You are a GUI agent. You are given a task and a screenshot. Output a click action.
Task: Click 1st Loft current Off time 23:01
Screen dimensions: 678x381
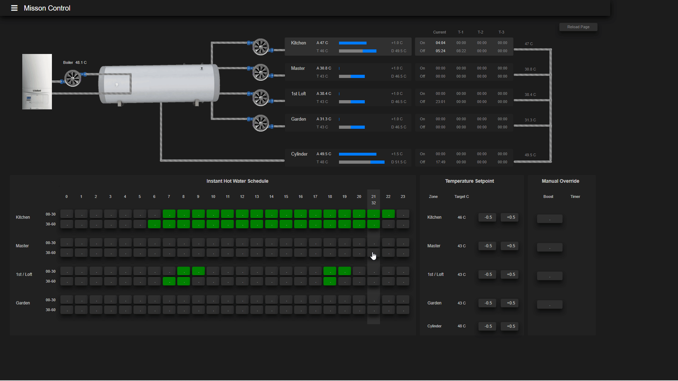(x=440, y=102)
